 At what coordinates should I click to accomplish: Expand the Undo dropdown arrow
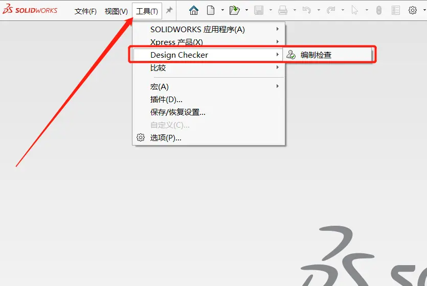click(x=319, y=10)
